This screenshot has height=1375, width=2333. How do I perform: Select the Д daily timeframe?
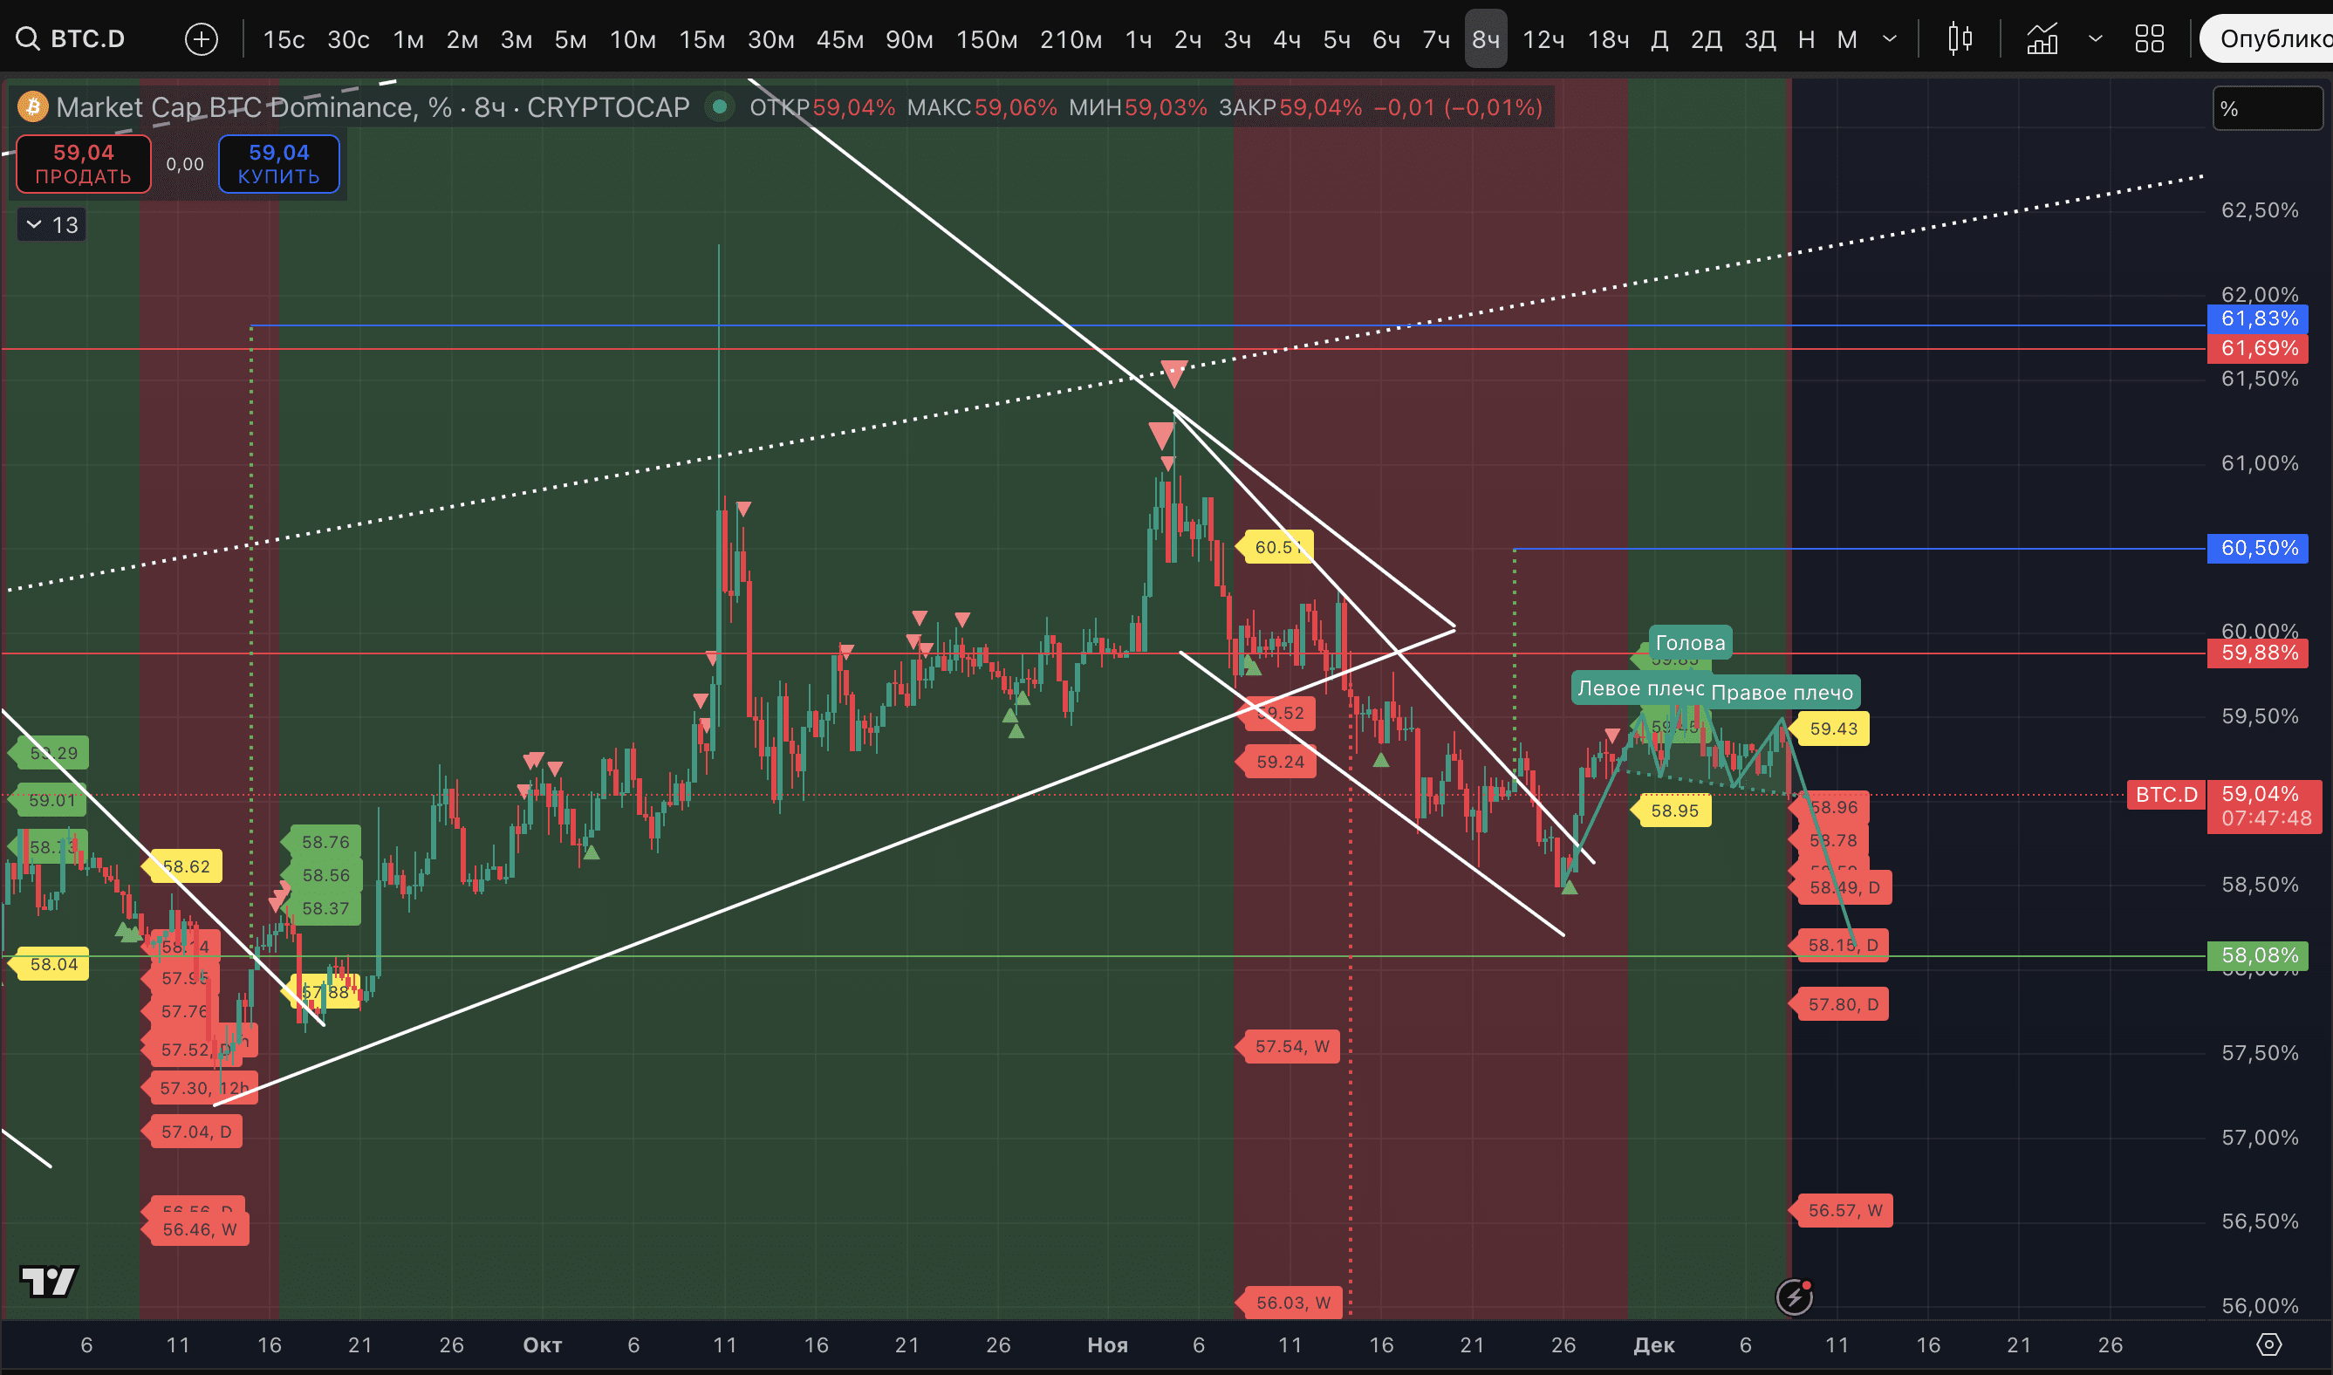tap(1659, 39)
